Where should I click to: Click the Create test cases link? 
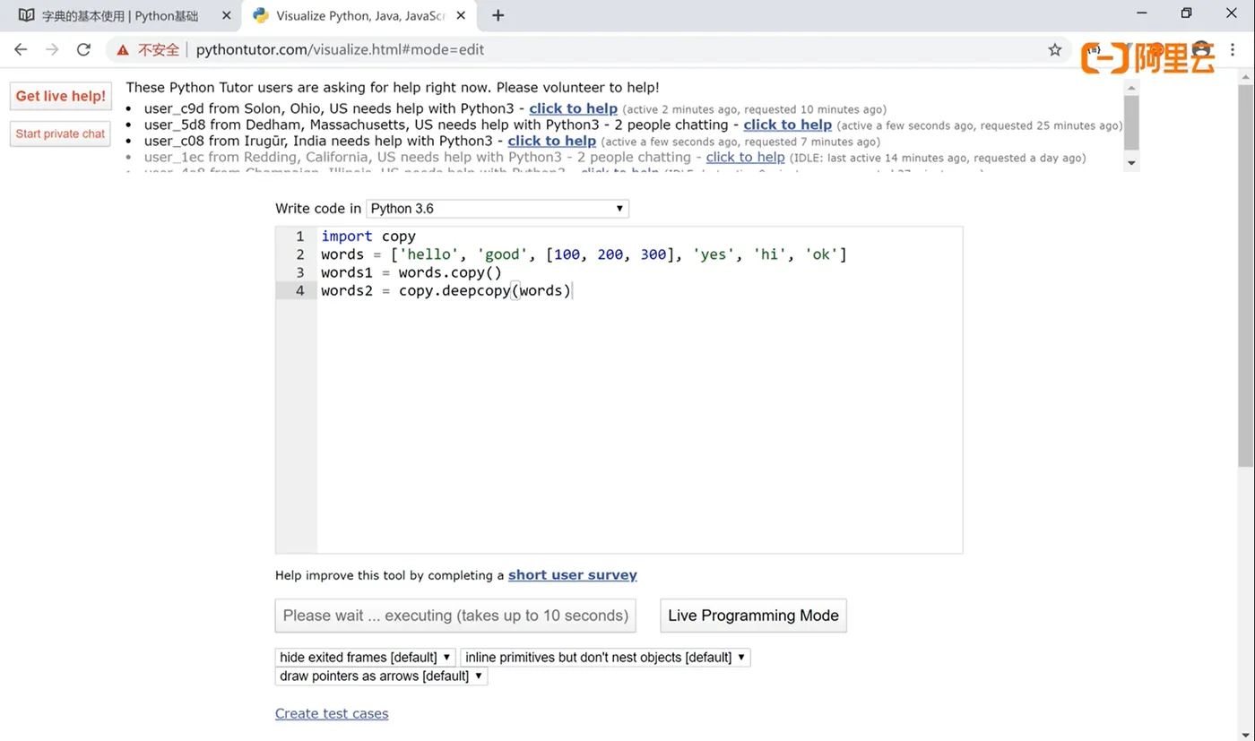[x=332, y=714]
